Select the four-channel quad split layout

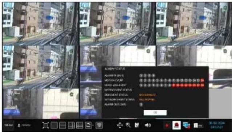71,125
